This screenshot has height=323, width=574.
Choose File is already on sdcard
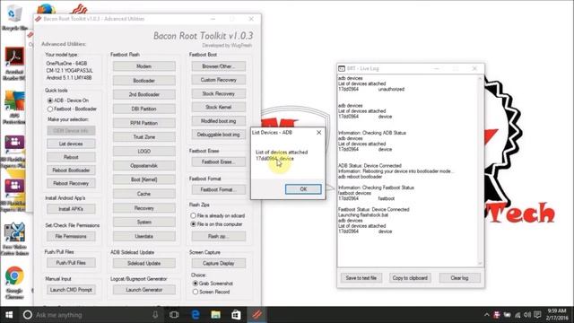[x=193, y=215]
